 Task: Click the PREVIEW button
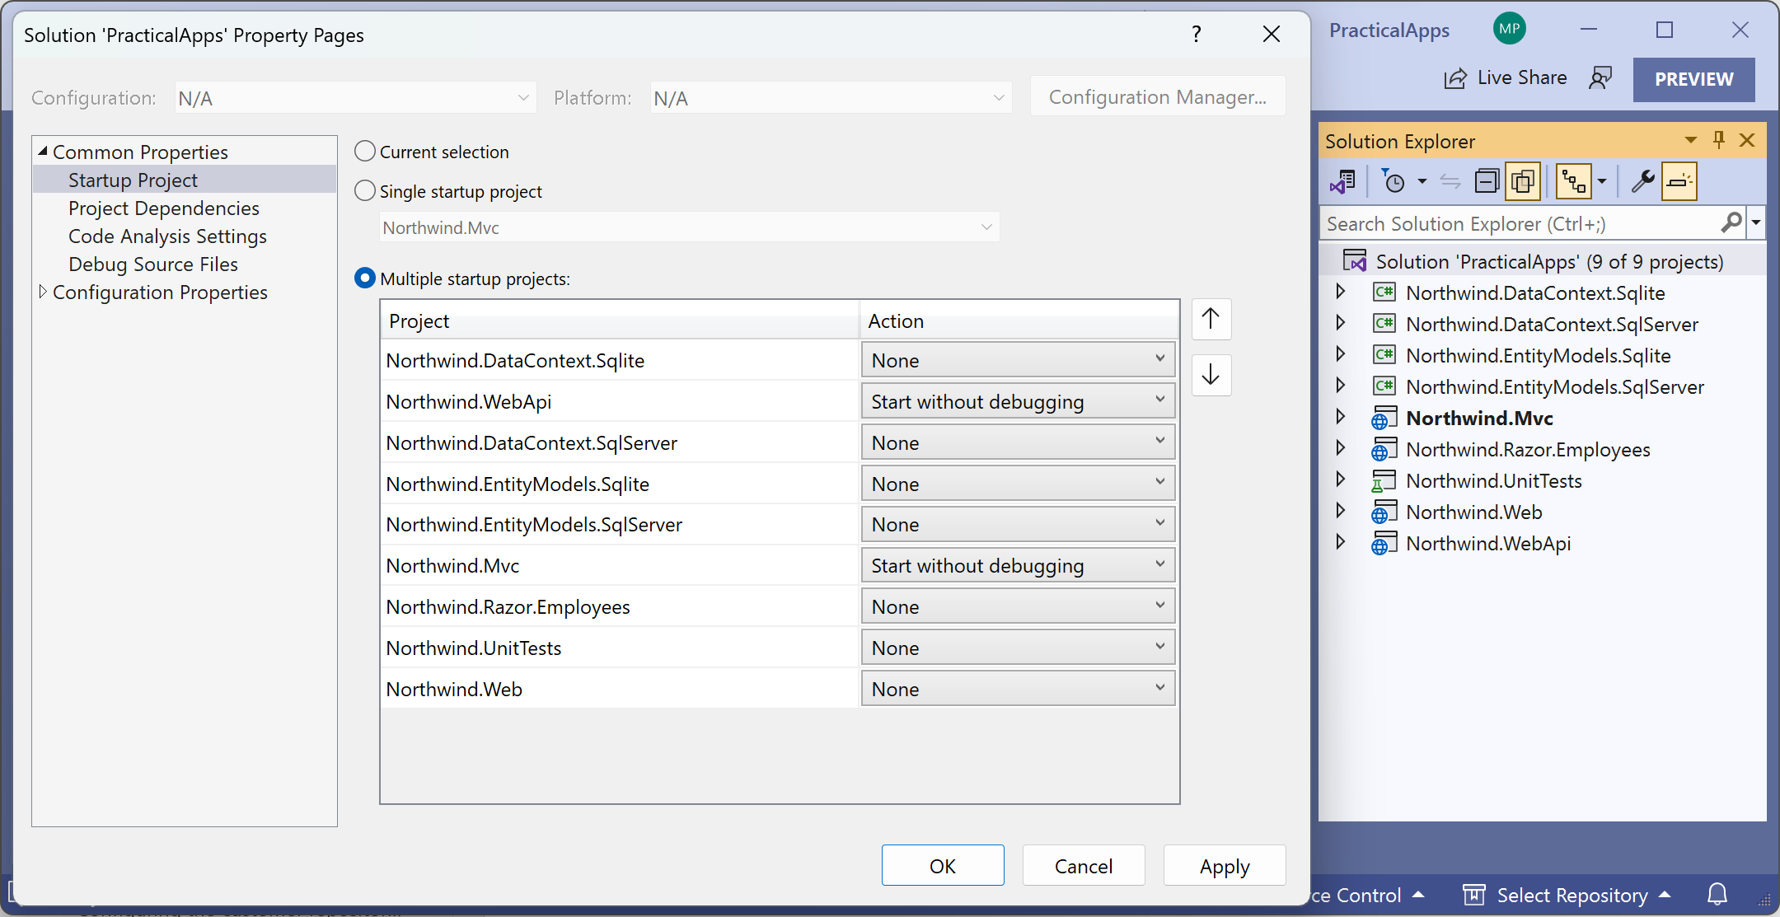point(1693,79)
